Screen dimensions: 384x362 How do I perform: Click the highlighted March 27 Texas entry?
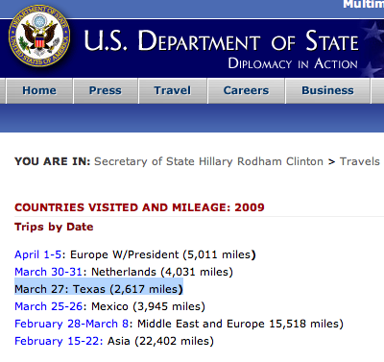point(99,289)
